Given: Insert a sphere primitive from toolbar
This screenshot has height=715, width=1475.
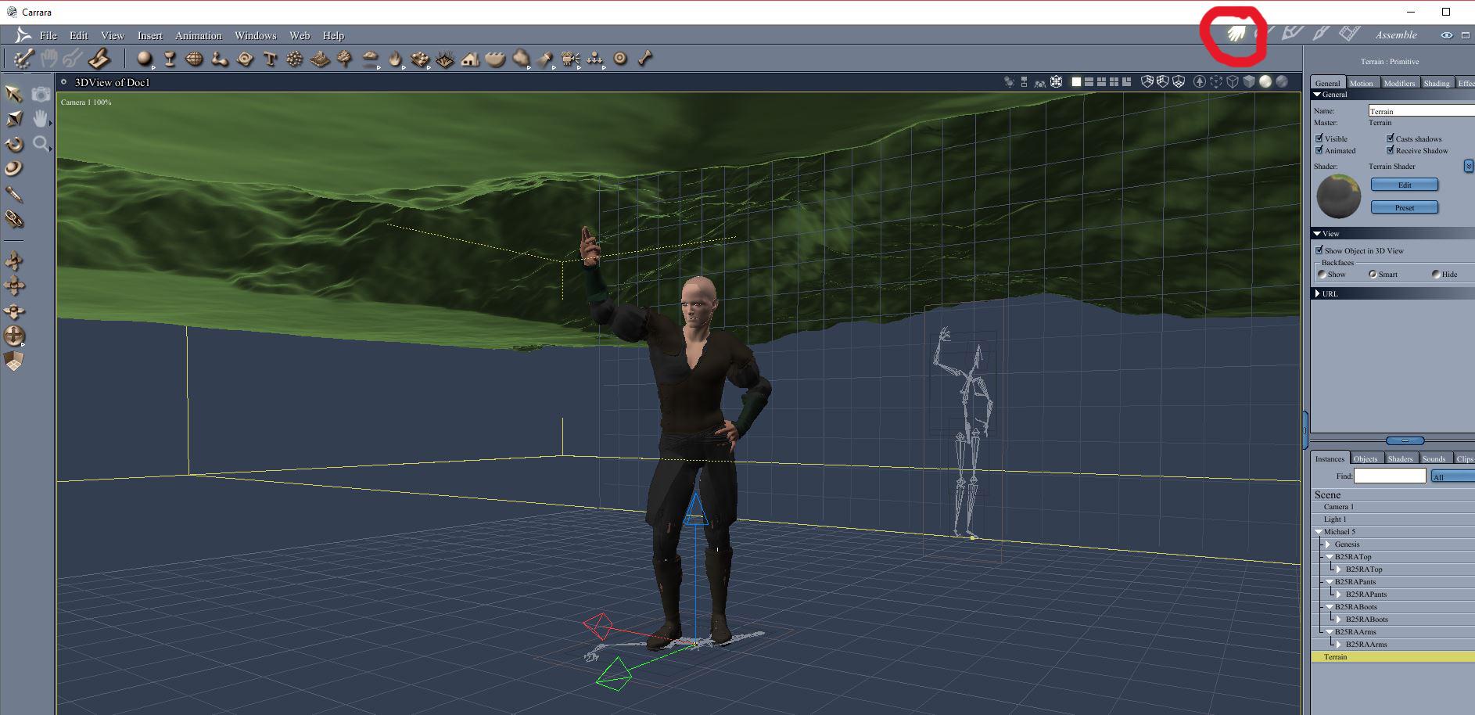Looking at the screenshot, I should tap(144, 59).
